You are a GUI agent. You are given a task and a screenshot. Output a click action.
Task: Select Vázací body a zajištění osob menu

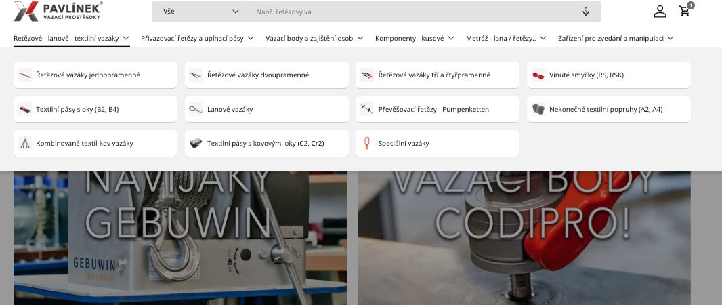point(310,38)
